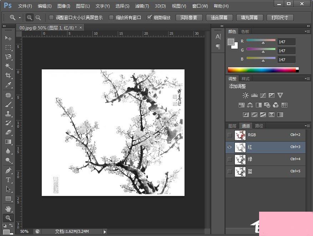The width and height of the screenshot is (313, 236).
Task: Click the 实际像素 button
Action: click(x=189, y=18)
